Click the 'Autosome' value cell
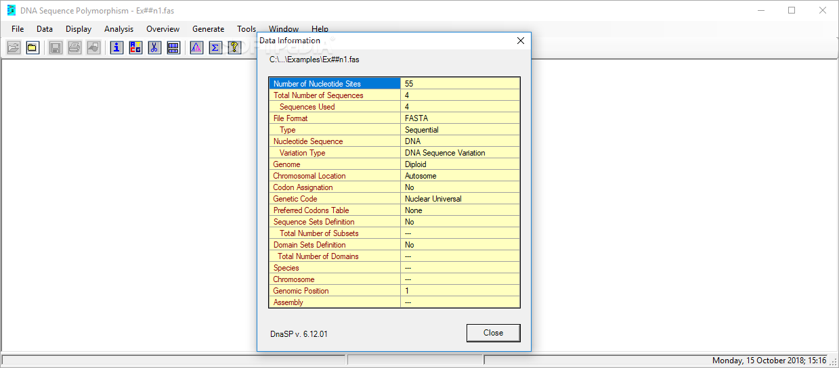Image resolution: width=839 pixels, height=368 pixels. 460,176
